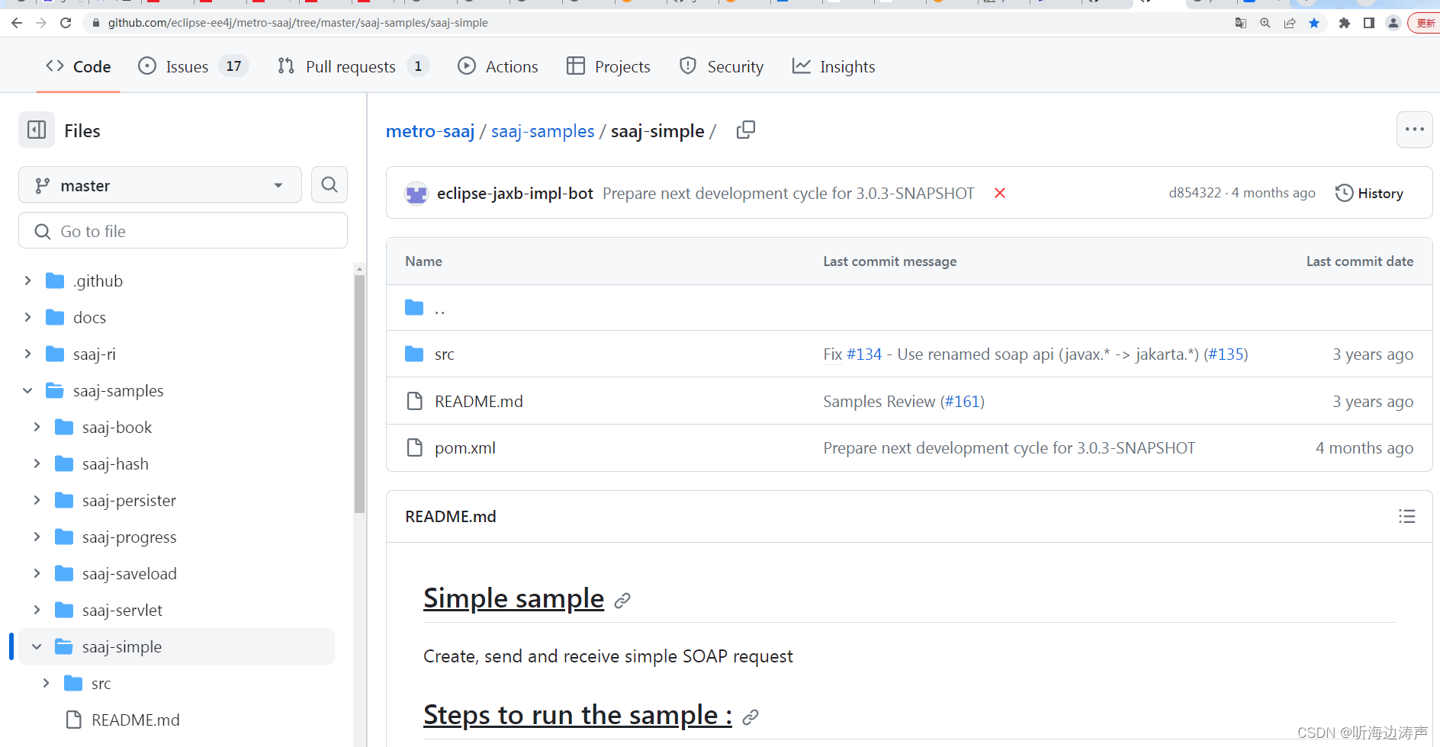1440x747 pixels.
Task: Open the browser profile avatar icon
Action: 1393,23
